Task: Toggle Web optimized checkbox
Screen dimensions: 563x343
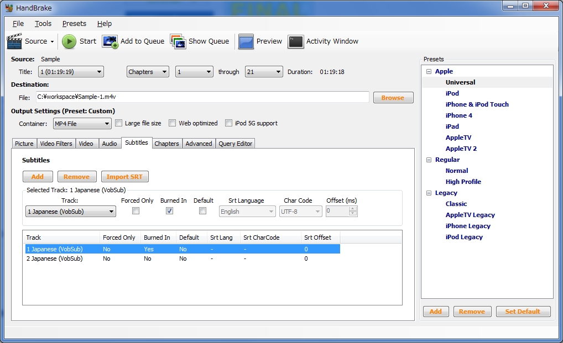Action: click(x=173, y=123)
